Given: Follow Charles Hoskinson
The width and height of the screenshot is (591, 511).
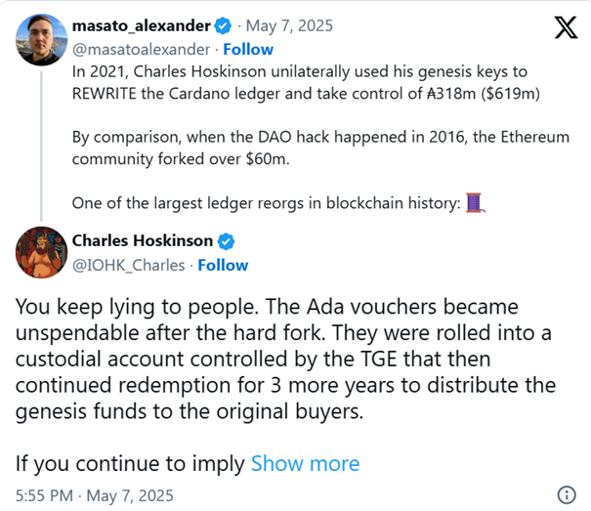Looking at the screenshot, I should coord(223,265).
